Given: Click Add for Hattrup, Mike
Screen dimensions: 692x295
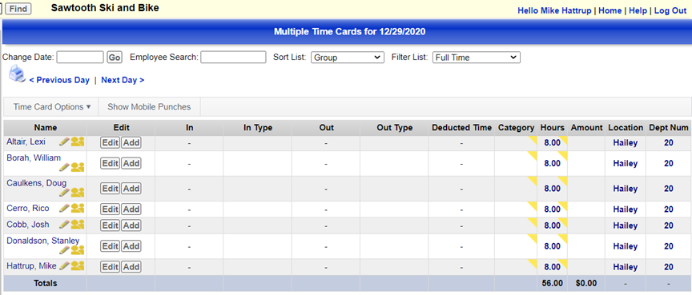Looking at the screenshot, I should tap(131, 267).
